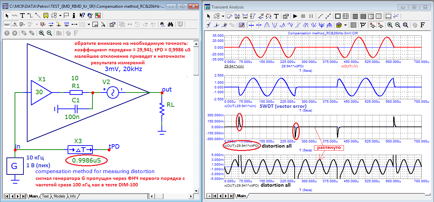Zoom out in the Transient Analysis toolbar
Screen dimensions: 434x202
397,25
